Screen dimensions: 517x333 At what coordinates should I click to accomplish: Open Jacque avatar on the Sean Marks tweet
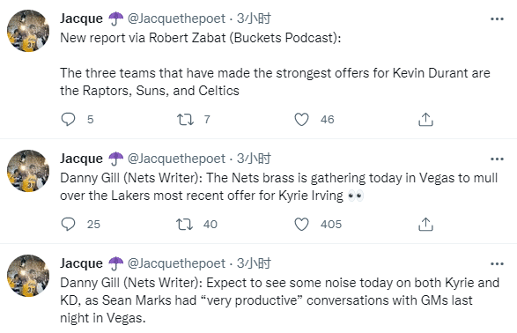click(28, 276)
